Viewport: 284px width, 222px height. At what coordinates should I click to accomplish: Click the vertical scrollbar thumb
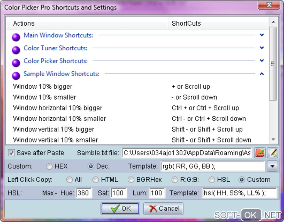(273, 64)
